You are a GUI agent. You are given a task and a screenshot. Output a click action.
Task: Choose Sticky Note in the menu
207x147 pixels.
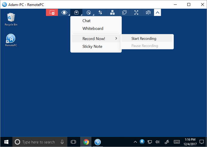(x=92, y=47)
